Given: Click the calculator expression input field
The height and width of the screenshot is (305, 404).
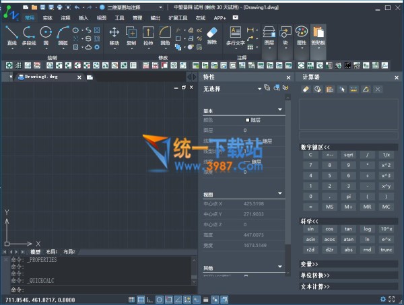Looking at the screenshot, I should 349,136.
